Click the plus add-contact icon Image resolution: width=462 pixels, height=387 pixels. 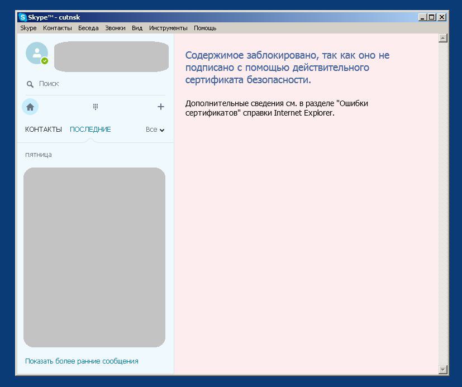tap(160, 106)
